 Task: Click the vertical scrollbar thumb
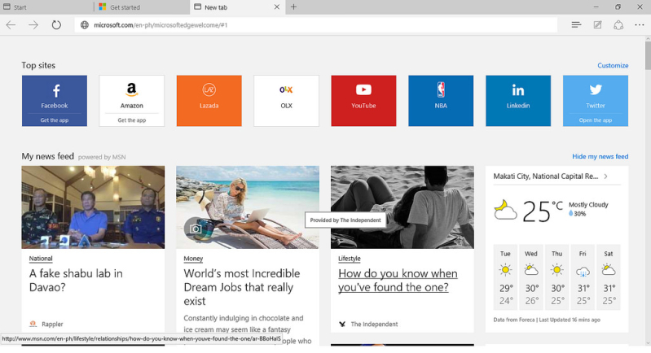648,56
